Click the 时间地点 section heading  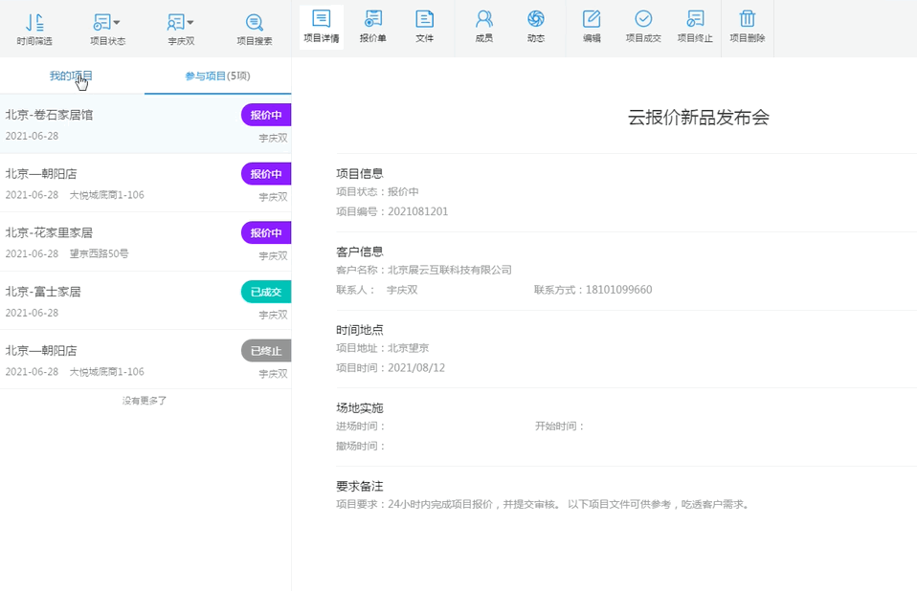(x=359, y=330)
